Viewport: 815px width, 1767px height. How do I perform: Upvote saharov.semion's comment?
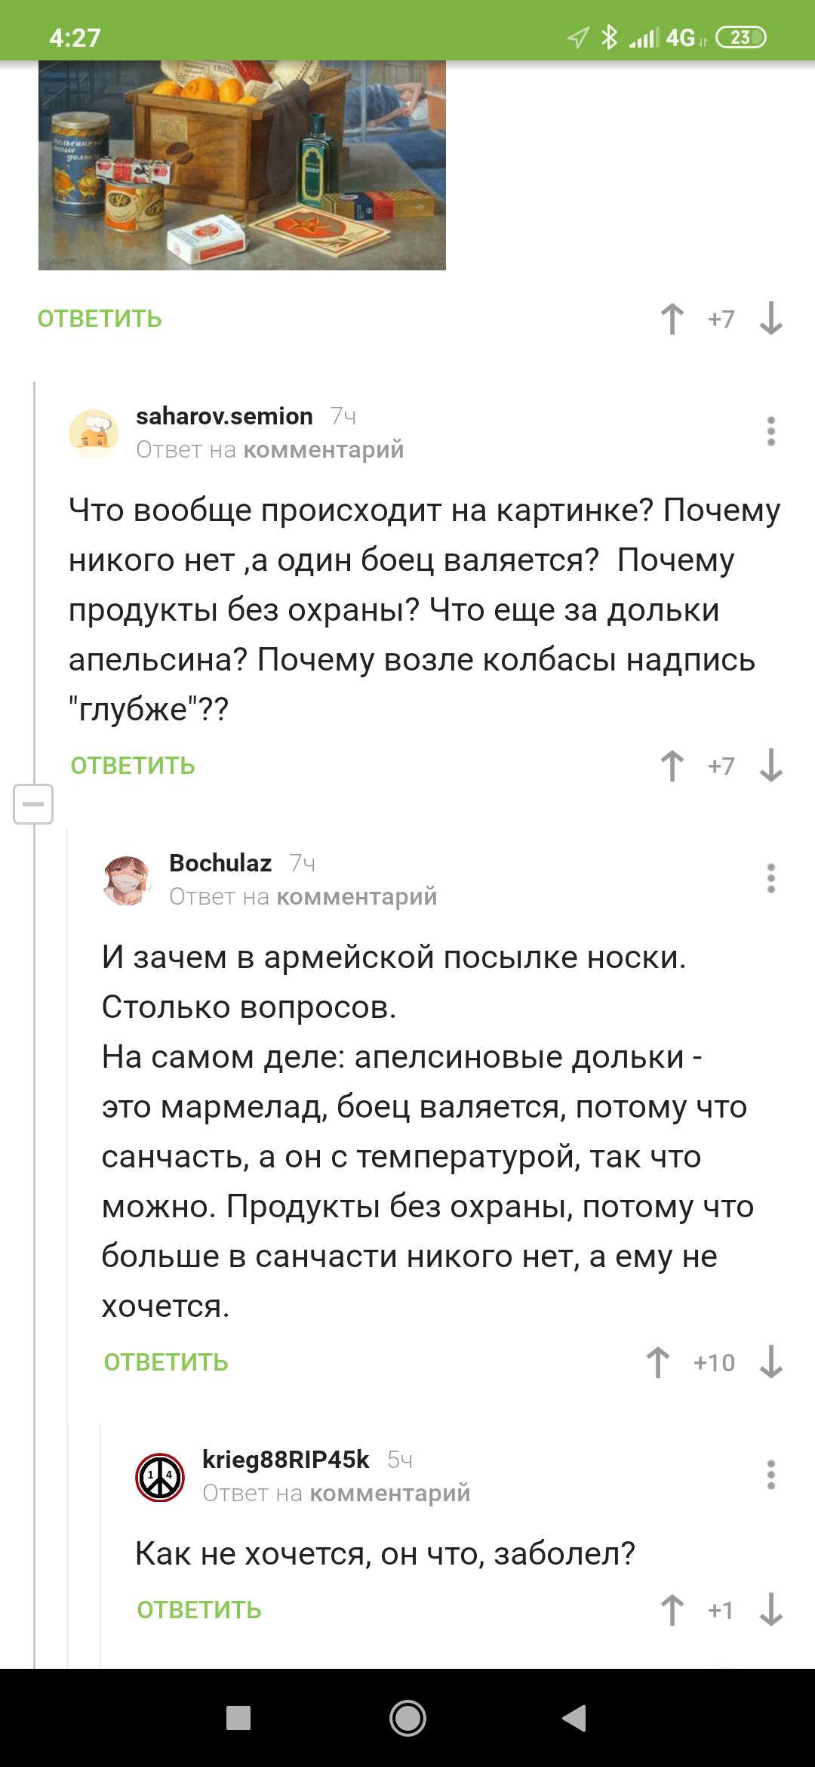[x=672, y=766]
